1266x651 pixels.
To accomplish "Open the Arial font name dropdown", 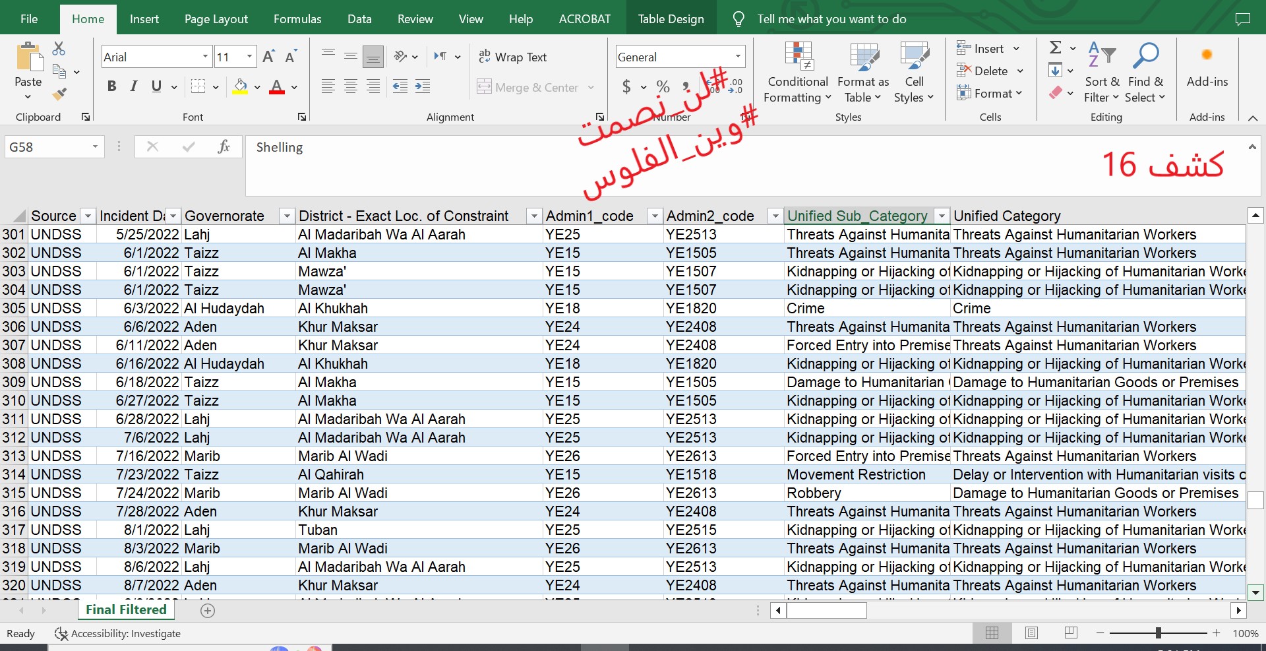I will pyautogui.click(x=205, y=57).
